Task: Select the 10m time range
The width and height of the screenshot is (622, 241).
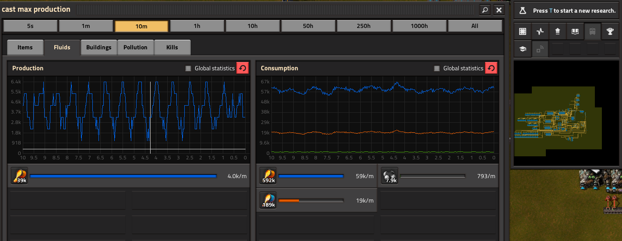Action: 141,26
